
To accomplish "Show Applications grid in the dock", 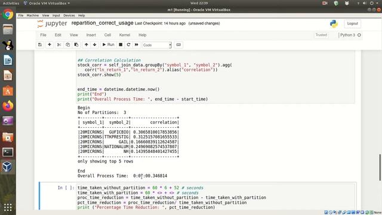I will 8,207.
